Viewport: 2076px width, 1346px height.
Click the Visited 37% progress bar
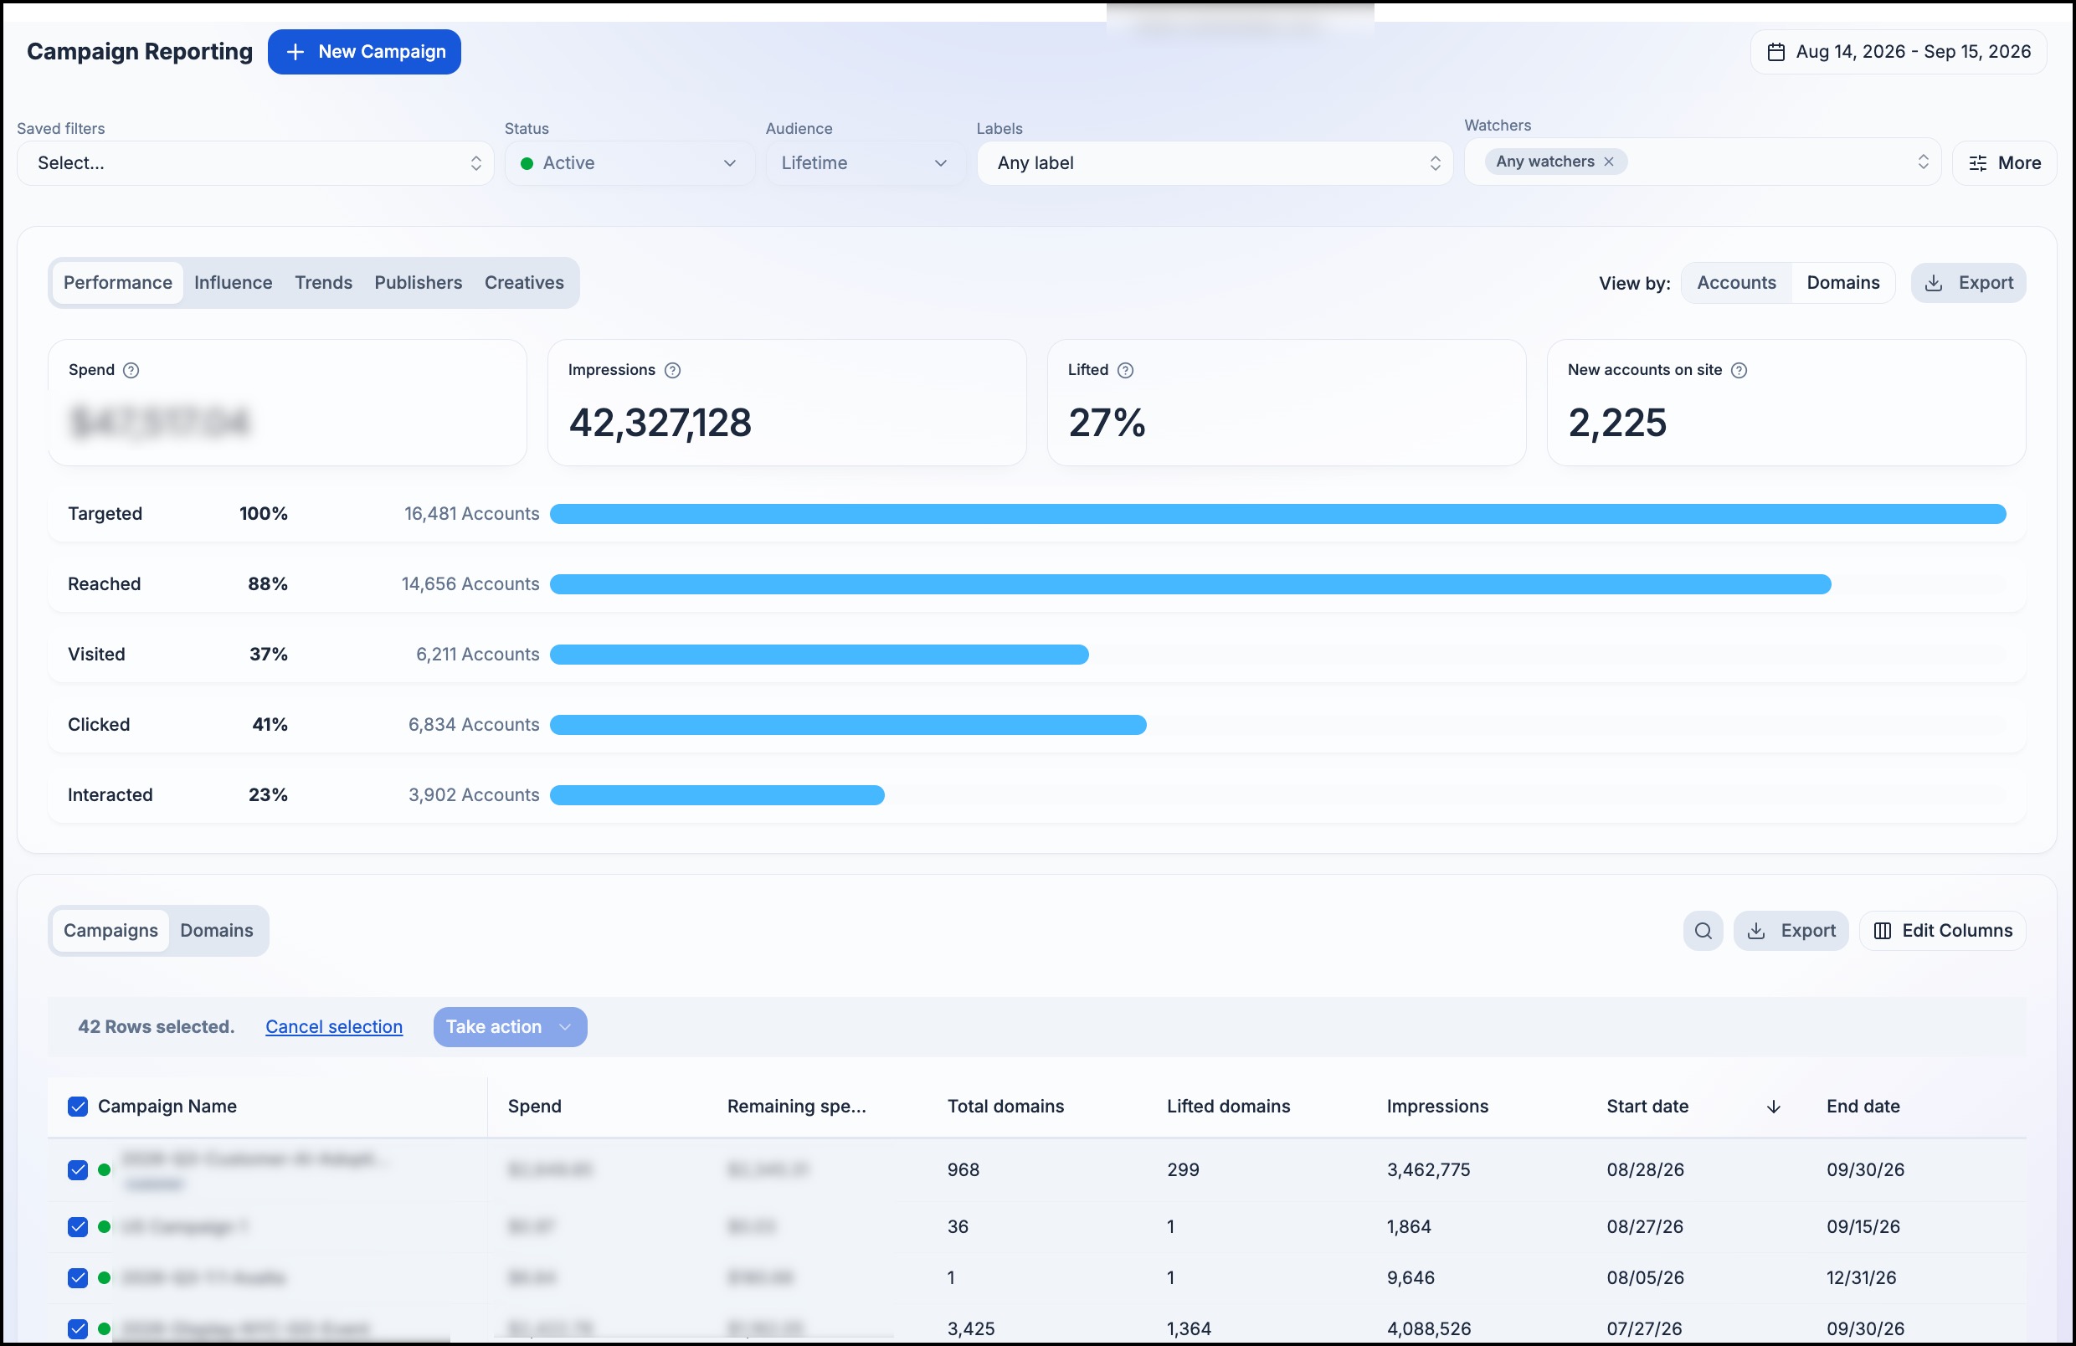[x=819, y=655]
